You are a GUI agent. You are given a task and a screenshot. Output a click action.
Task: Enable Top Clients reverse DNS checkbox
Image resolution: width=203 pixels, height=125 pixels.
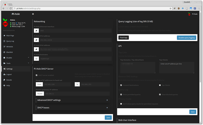click(x=160, y=85)
